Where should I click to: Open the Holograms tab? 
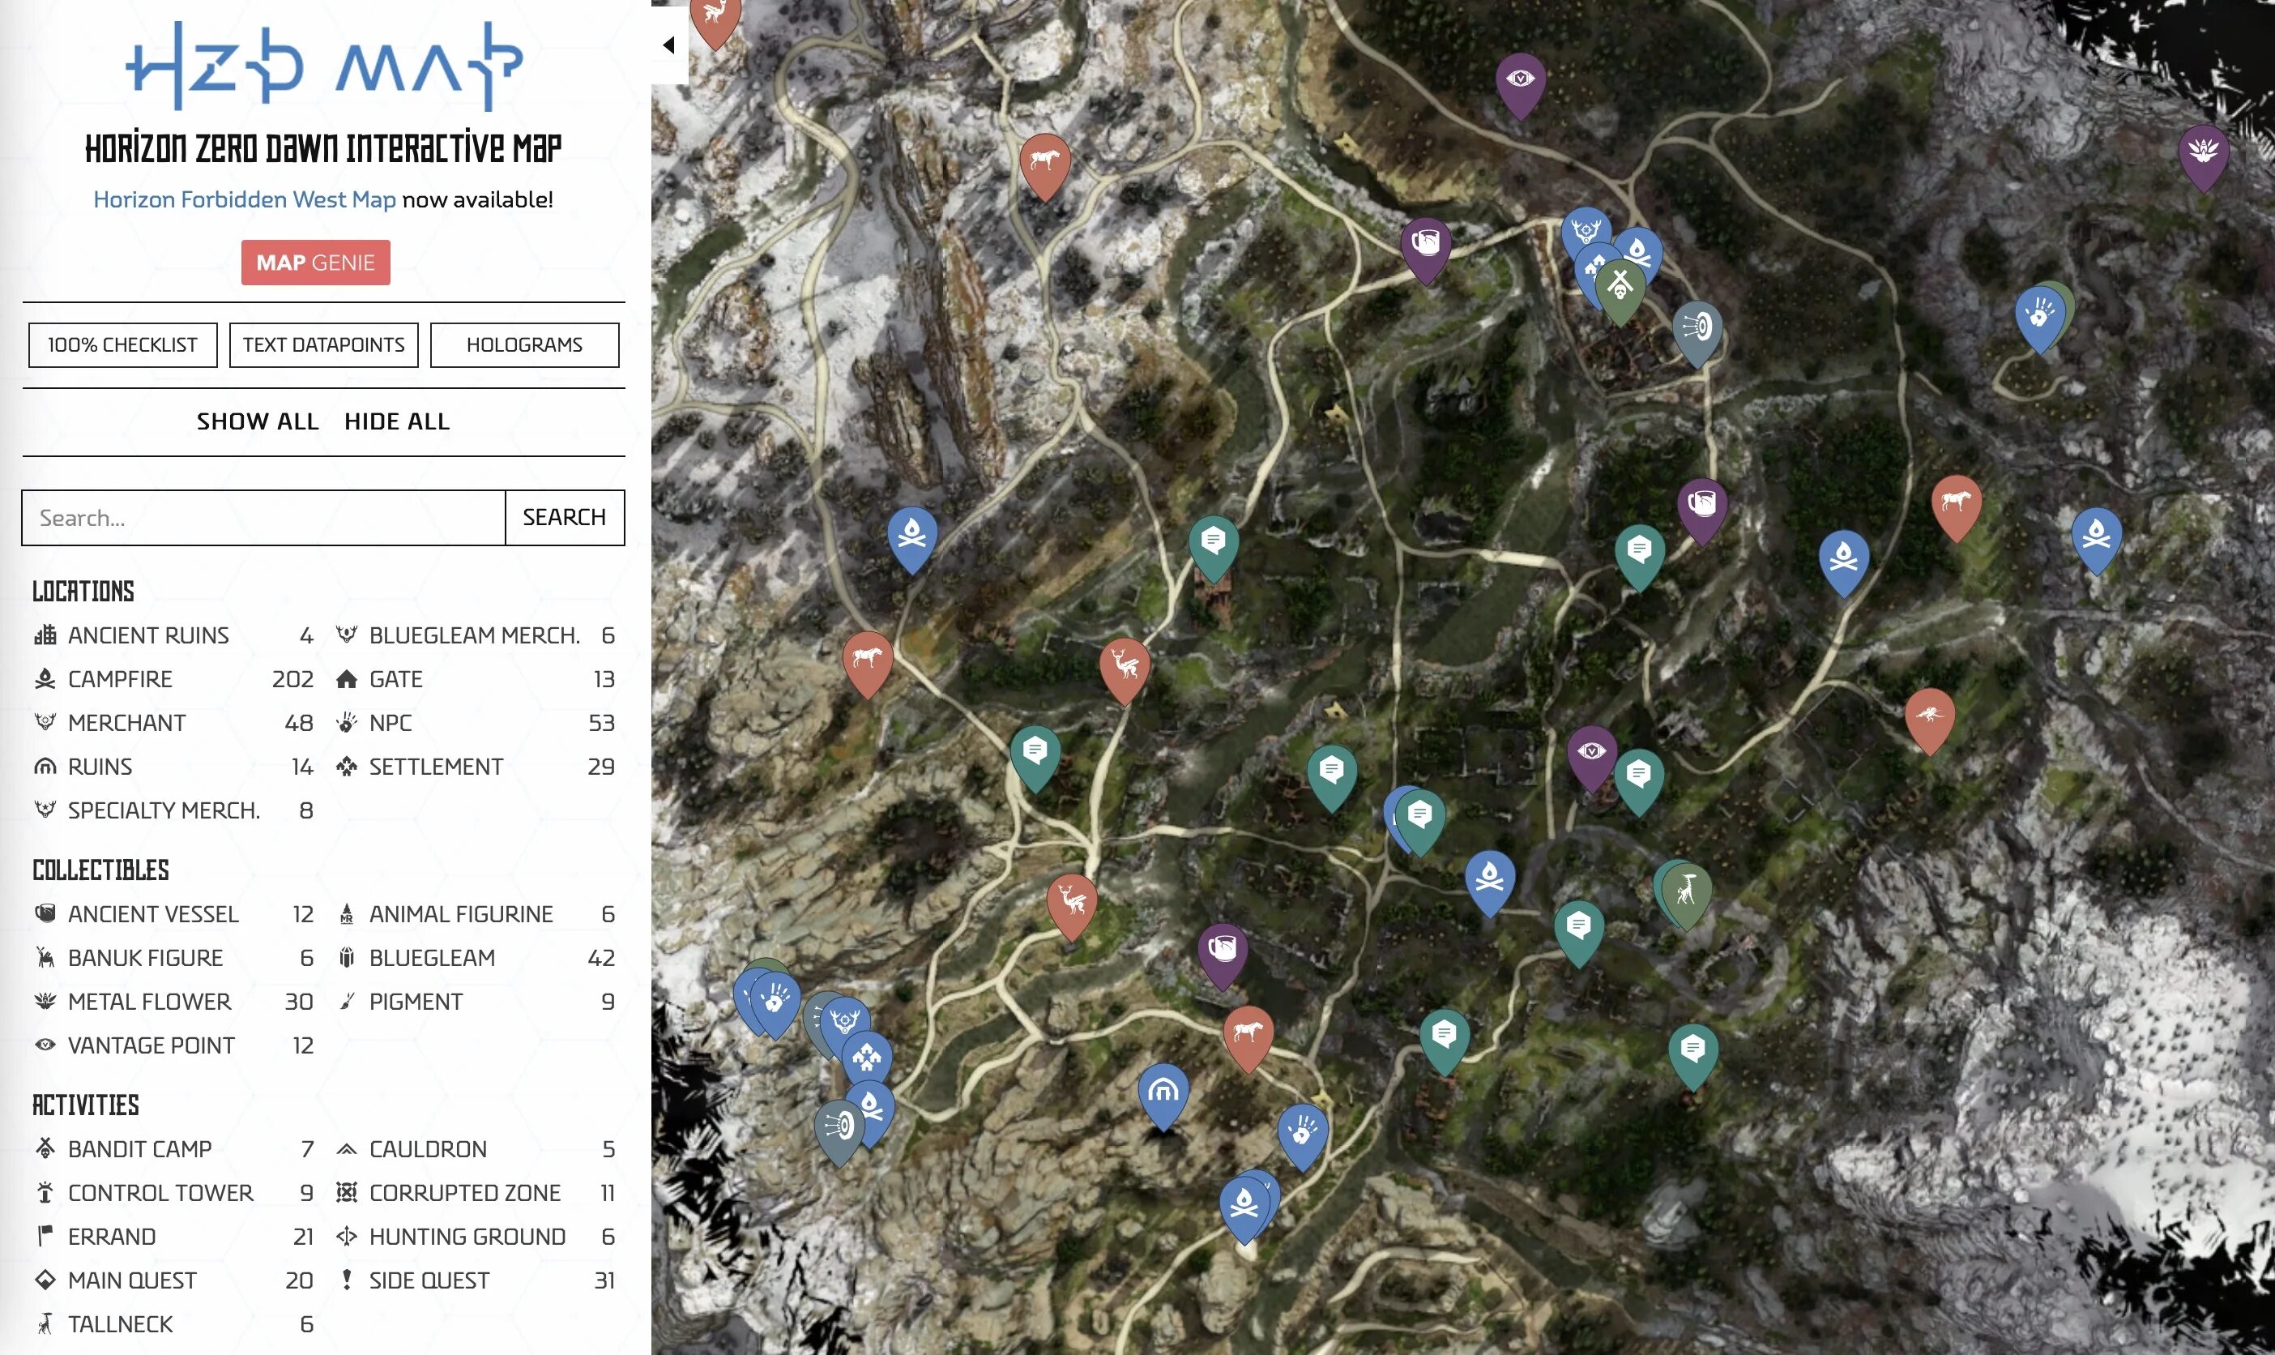click(524, 345)
